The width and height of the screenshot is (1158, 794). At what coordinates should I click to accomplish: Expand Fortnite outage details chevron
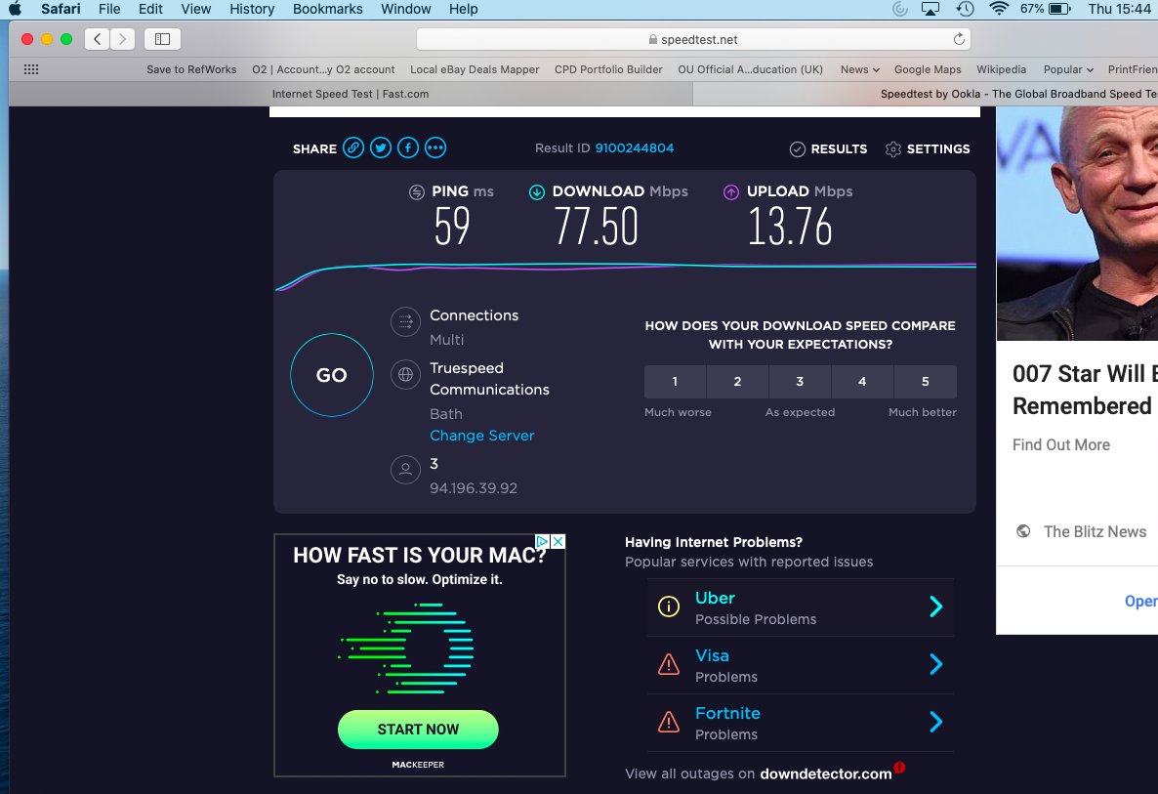(935, 722)
